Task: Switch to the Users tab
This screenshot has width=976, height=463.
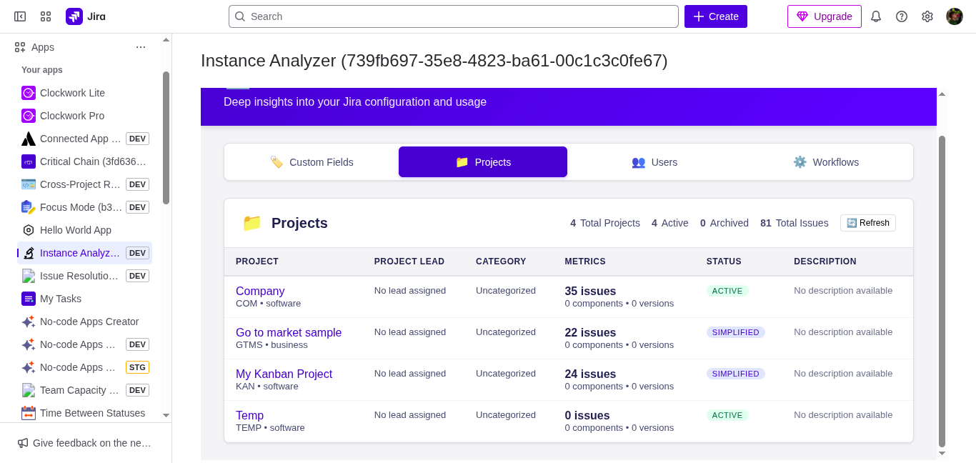Action: pyautogui.click(x=654, y=162)
